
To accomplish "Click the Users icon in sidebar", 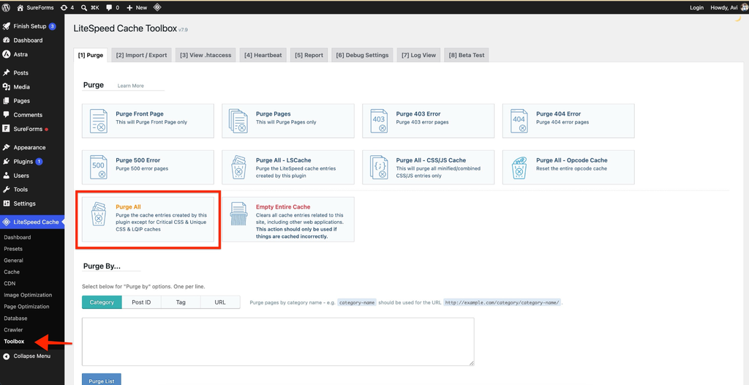I will pos(6,176).
